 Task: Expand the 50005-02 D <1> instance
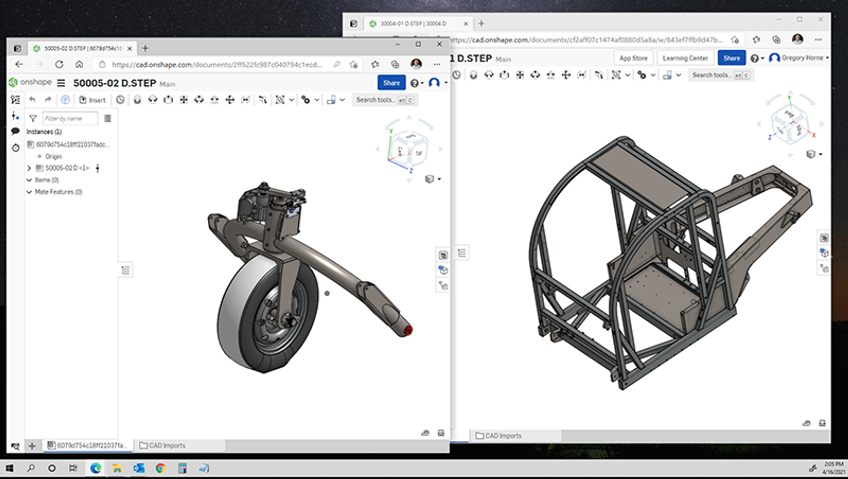29,168
